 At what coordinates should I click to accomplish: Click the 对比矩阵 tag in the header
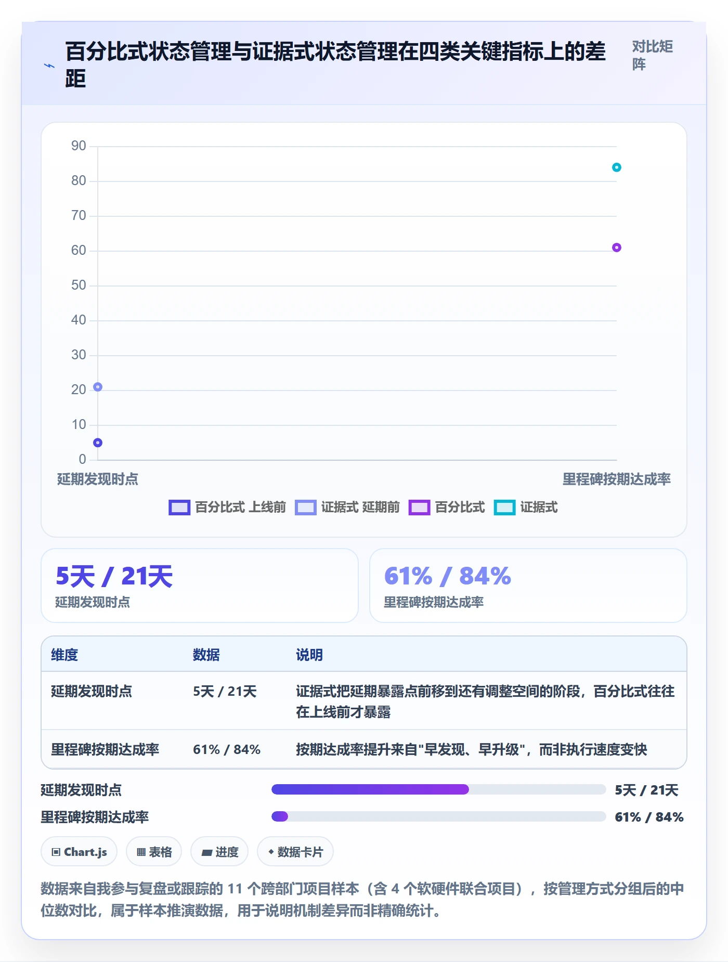click(x=653, y=55)
